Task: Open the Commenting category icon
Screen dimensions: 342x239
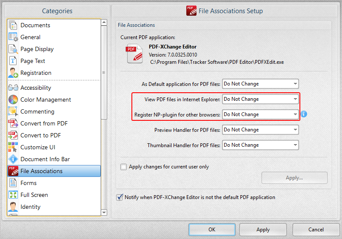Action: pyautogui.click(x=13, y=111)
